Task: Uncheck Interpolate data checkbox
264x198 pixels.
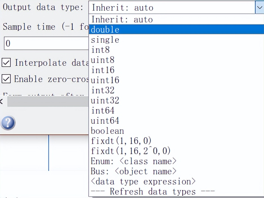Action: pos(6,63)
